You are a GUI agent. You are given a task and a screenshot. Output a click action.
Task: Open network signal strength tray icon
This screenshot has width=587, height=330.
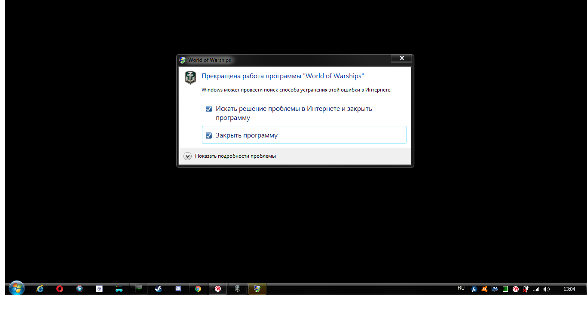click(x=536, y=289)
